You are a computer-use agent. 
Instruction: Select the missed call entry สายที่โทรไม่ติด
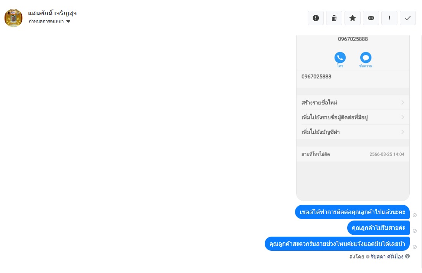tap(316, 154)
